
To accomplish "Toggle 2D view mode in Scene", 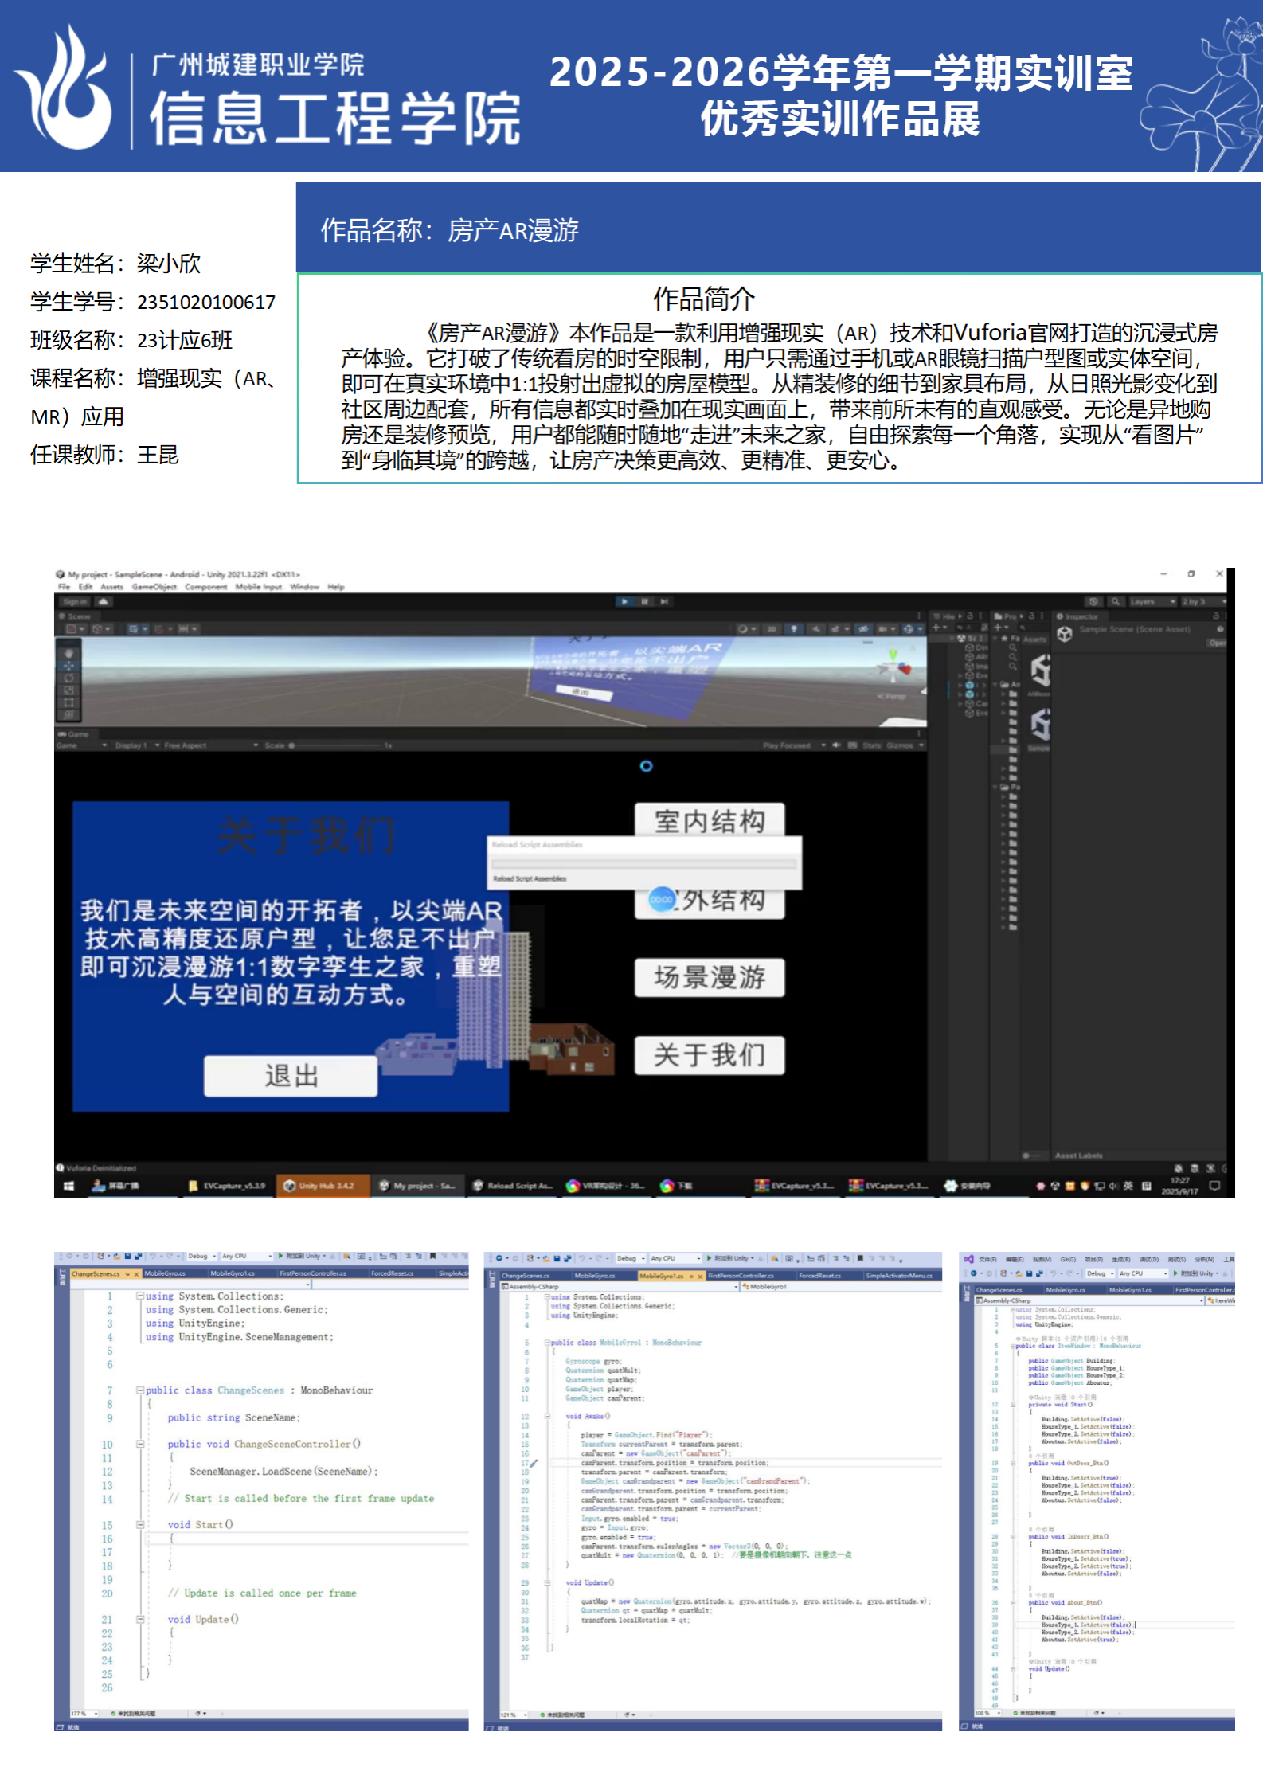I will [771, 628].
